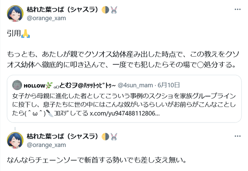
Task: Open the top tweet author's avatar
Action: tap(15, 14)
